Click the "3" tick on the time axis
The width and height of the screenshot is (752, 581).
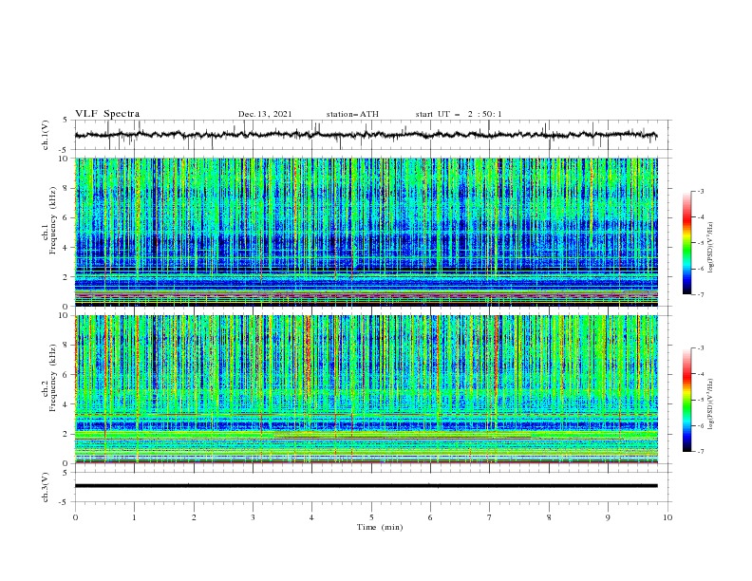[x=253, y=517]
